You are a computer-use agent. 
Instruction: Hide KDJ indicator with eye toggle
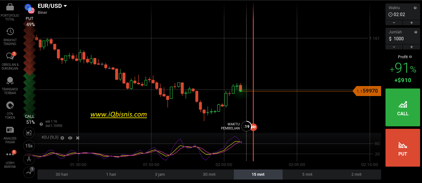(x=70, y=138)
